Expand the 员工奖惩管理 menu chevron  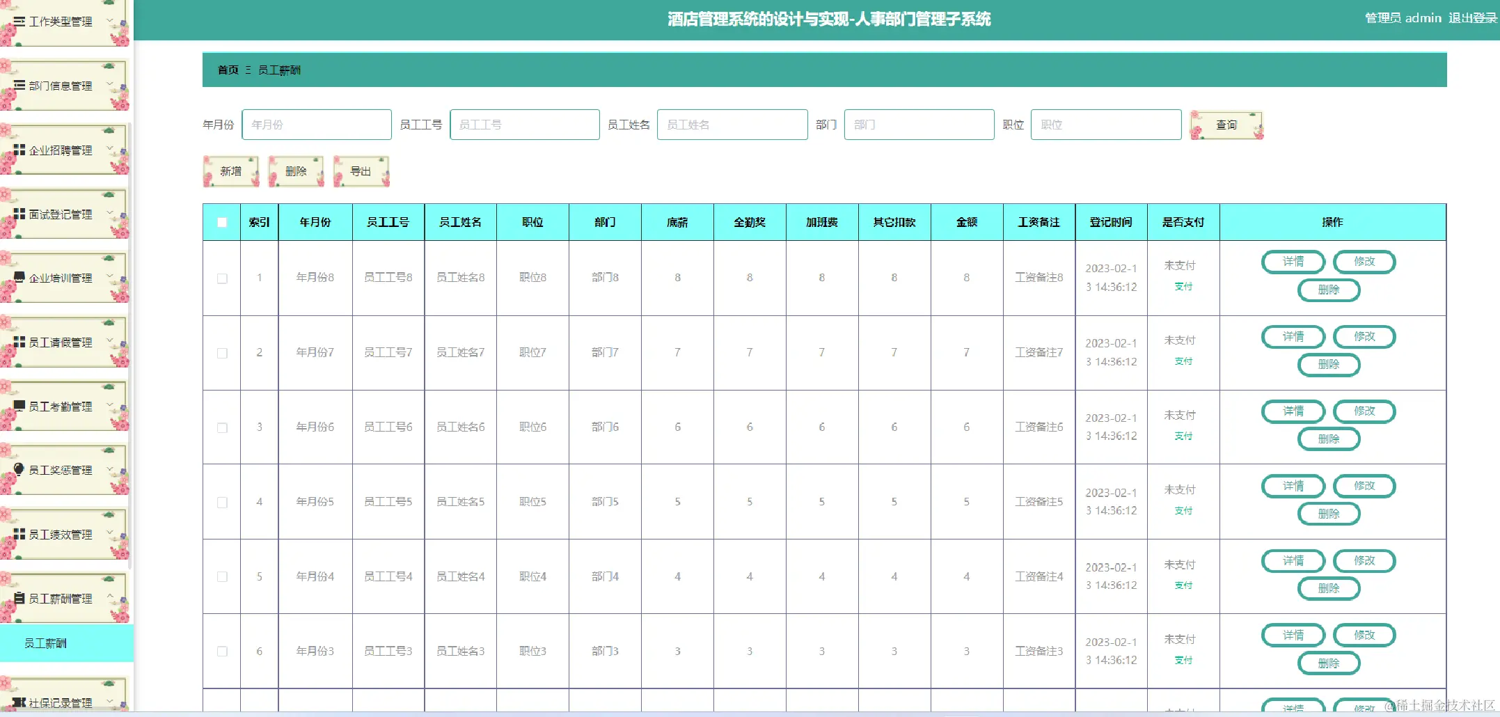pyautogui.click(x=110, y=470)
